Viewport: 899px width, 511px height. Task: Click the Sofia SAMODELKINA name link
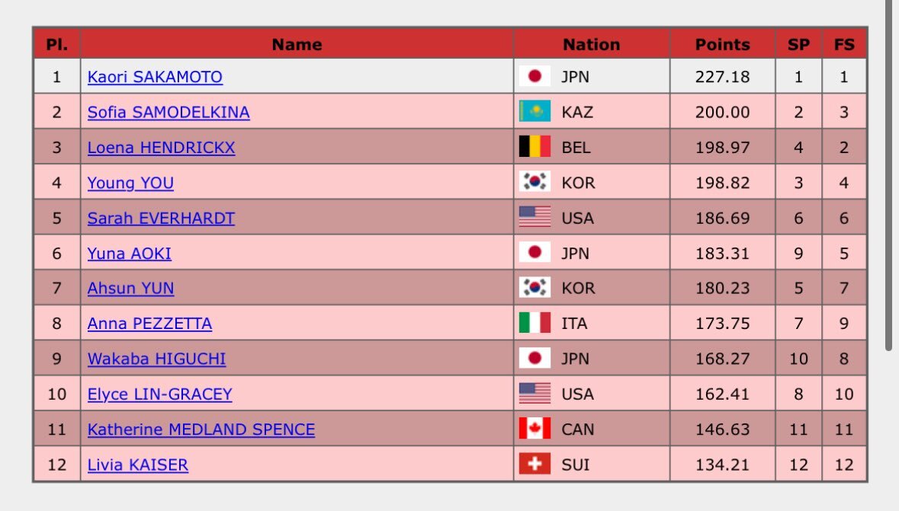pos(169,112)
